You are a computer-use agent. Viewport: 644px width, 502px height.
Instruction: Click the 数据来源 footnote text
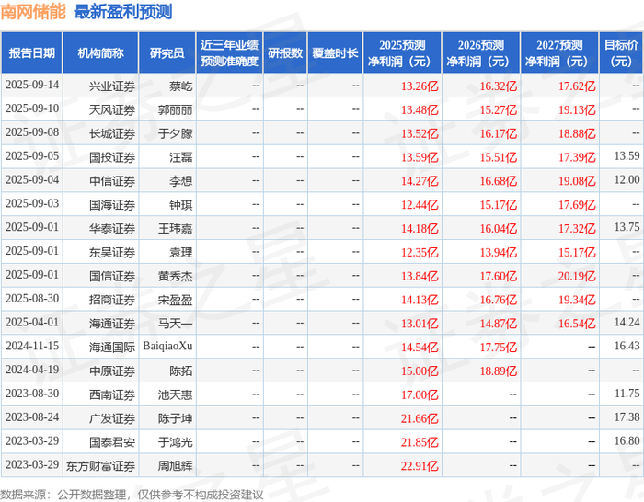pyautogui.click(x=132, y=495)
